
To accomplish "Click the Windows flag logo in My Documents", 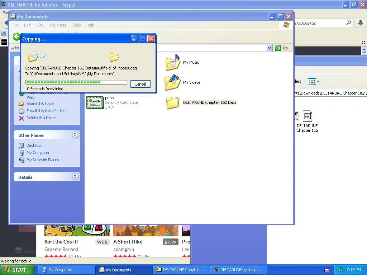I will tap(286, 25).
